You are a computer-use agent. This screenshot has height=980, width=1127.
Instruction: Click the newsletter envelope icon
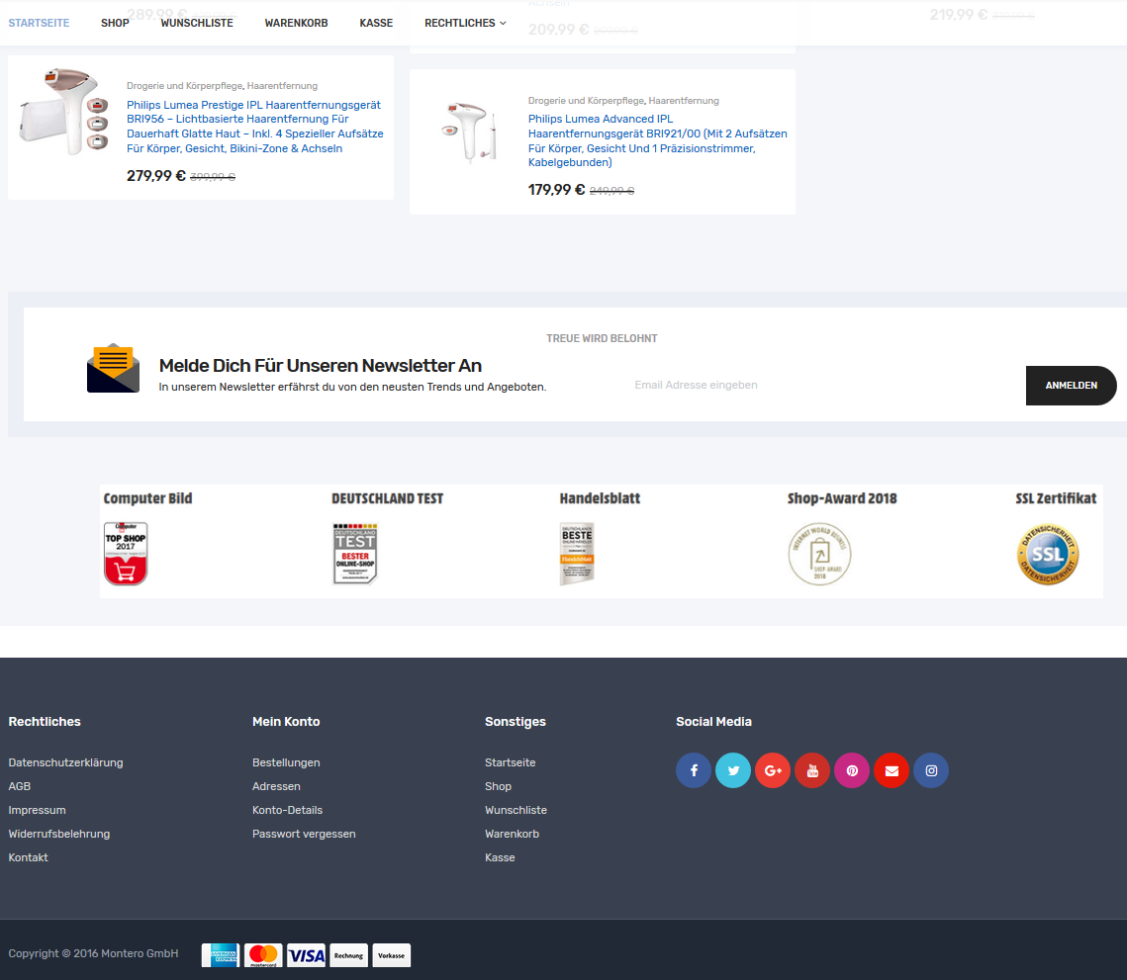[x=113, y=368]
